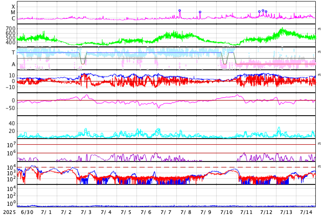
Task: Click the 7/12 date label
Action: (266, 212)
